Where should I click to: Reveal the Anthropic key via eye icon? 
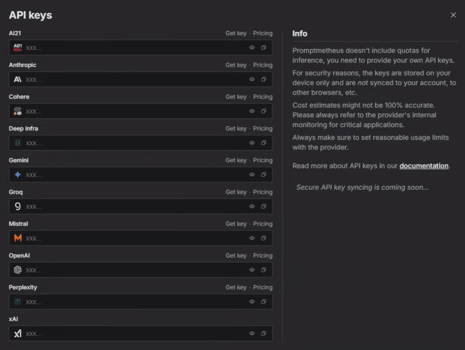pos(252,79)
